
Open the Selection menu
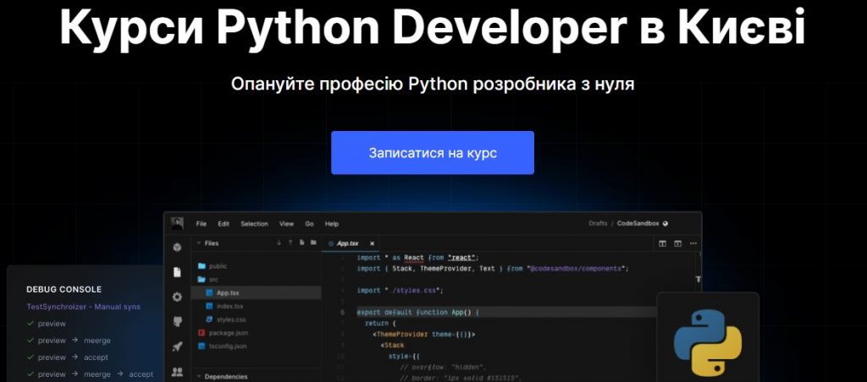254,224
